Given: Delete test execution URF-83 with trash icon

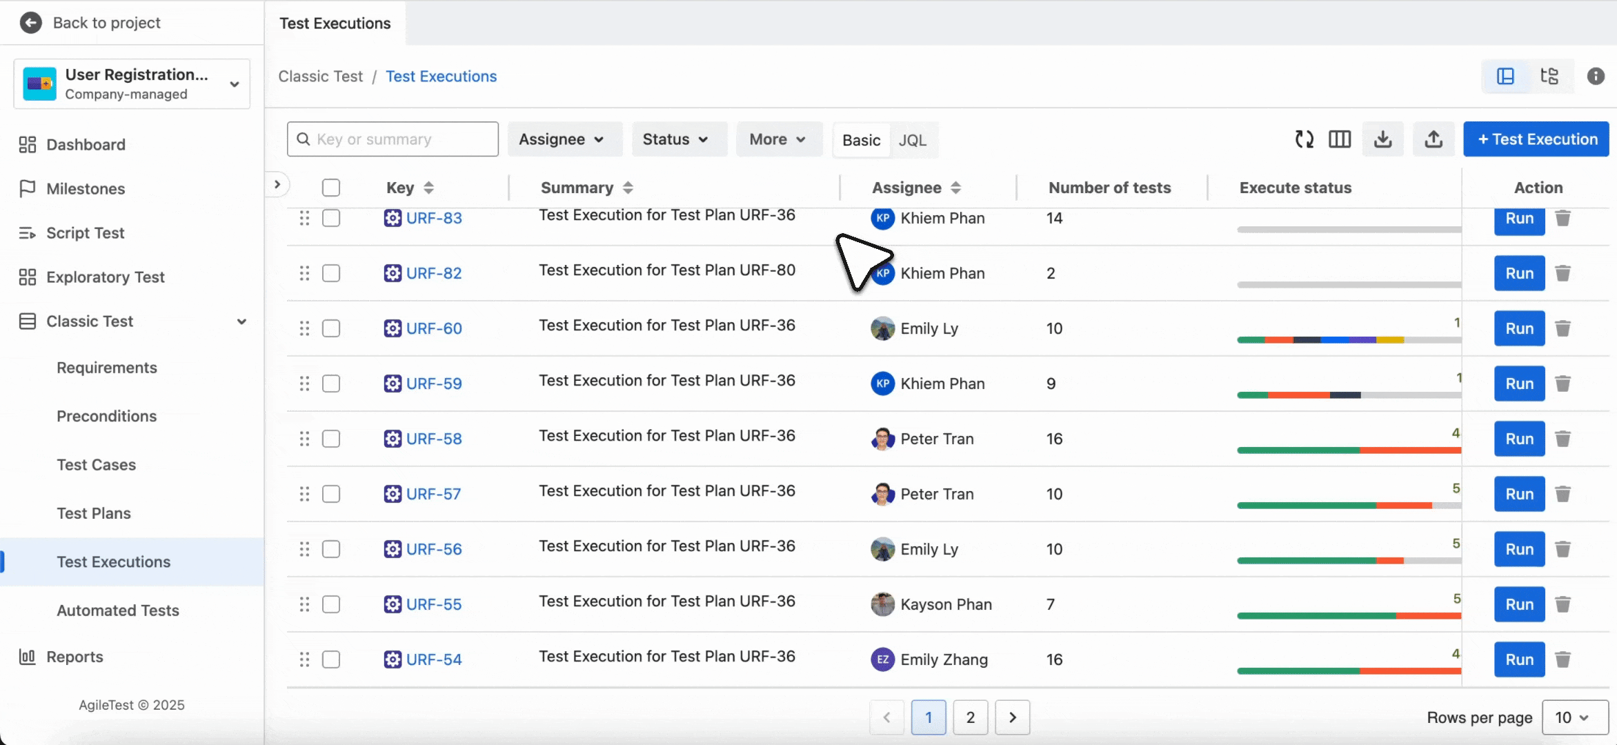Looking at the screenshot, I should [x=1563, y=219].
